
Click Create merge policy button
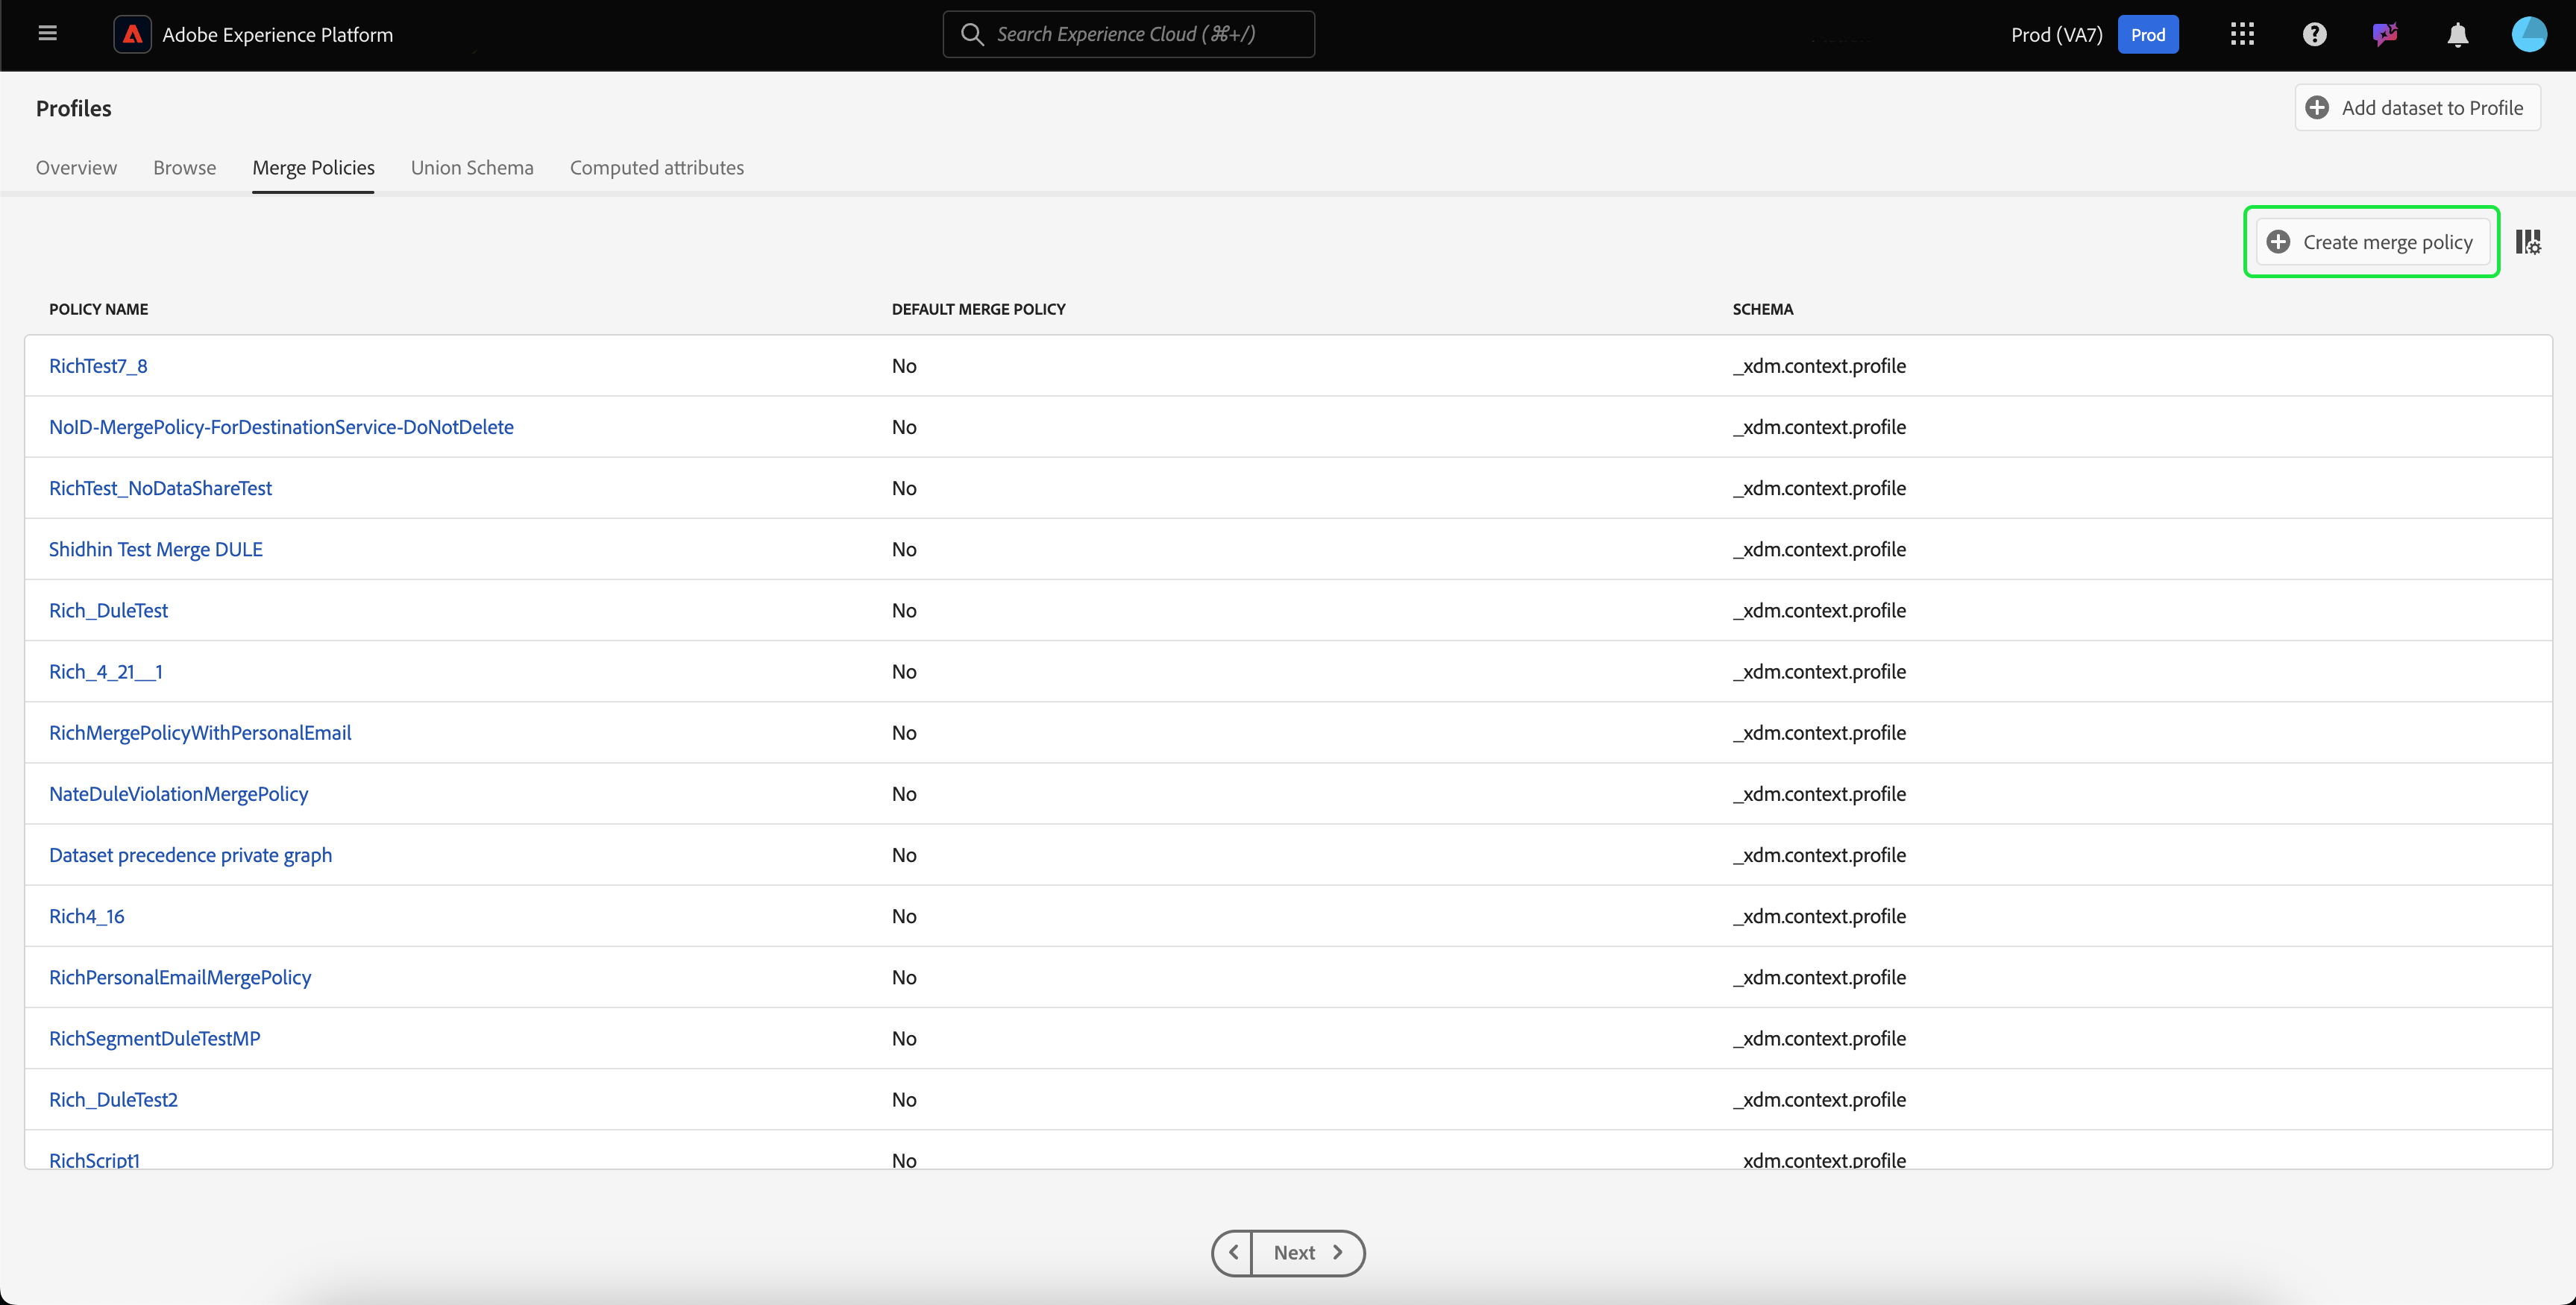2372,242
